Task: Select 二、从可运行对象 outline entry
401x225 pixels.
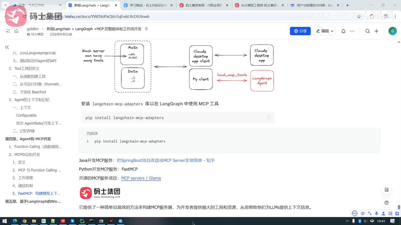Action: 37,84
